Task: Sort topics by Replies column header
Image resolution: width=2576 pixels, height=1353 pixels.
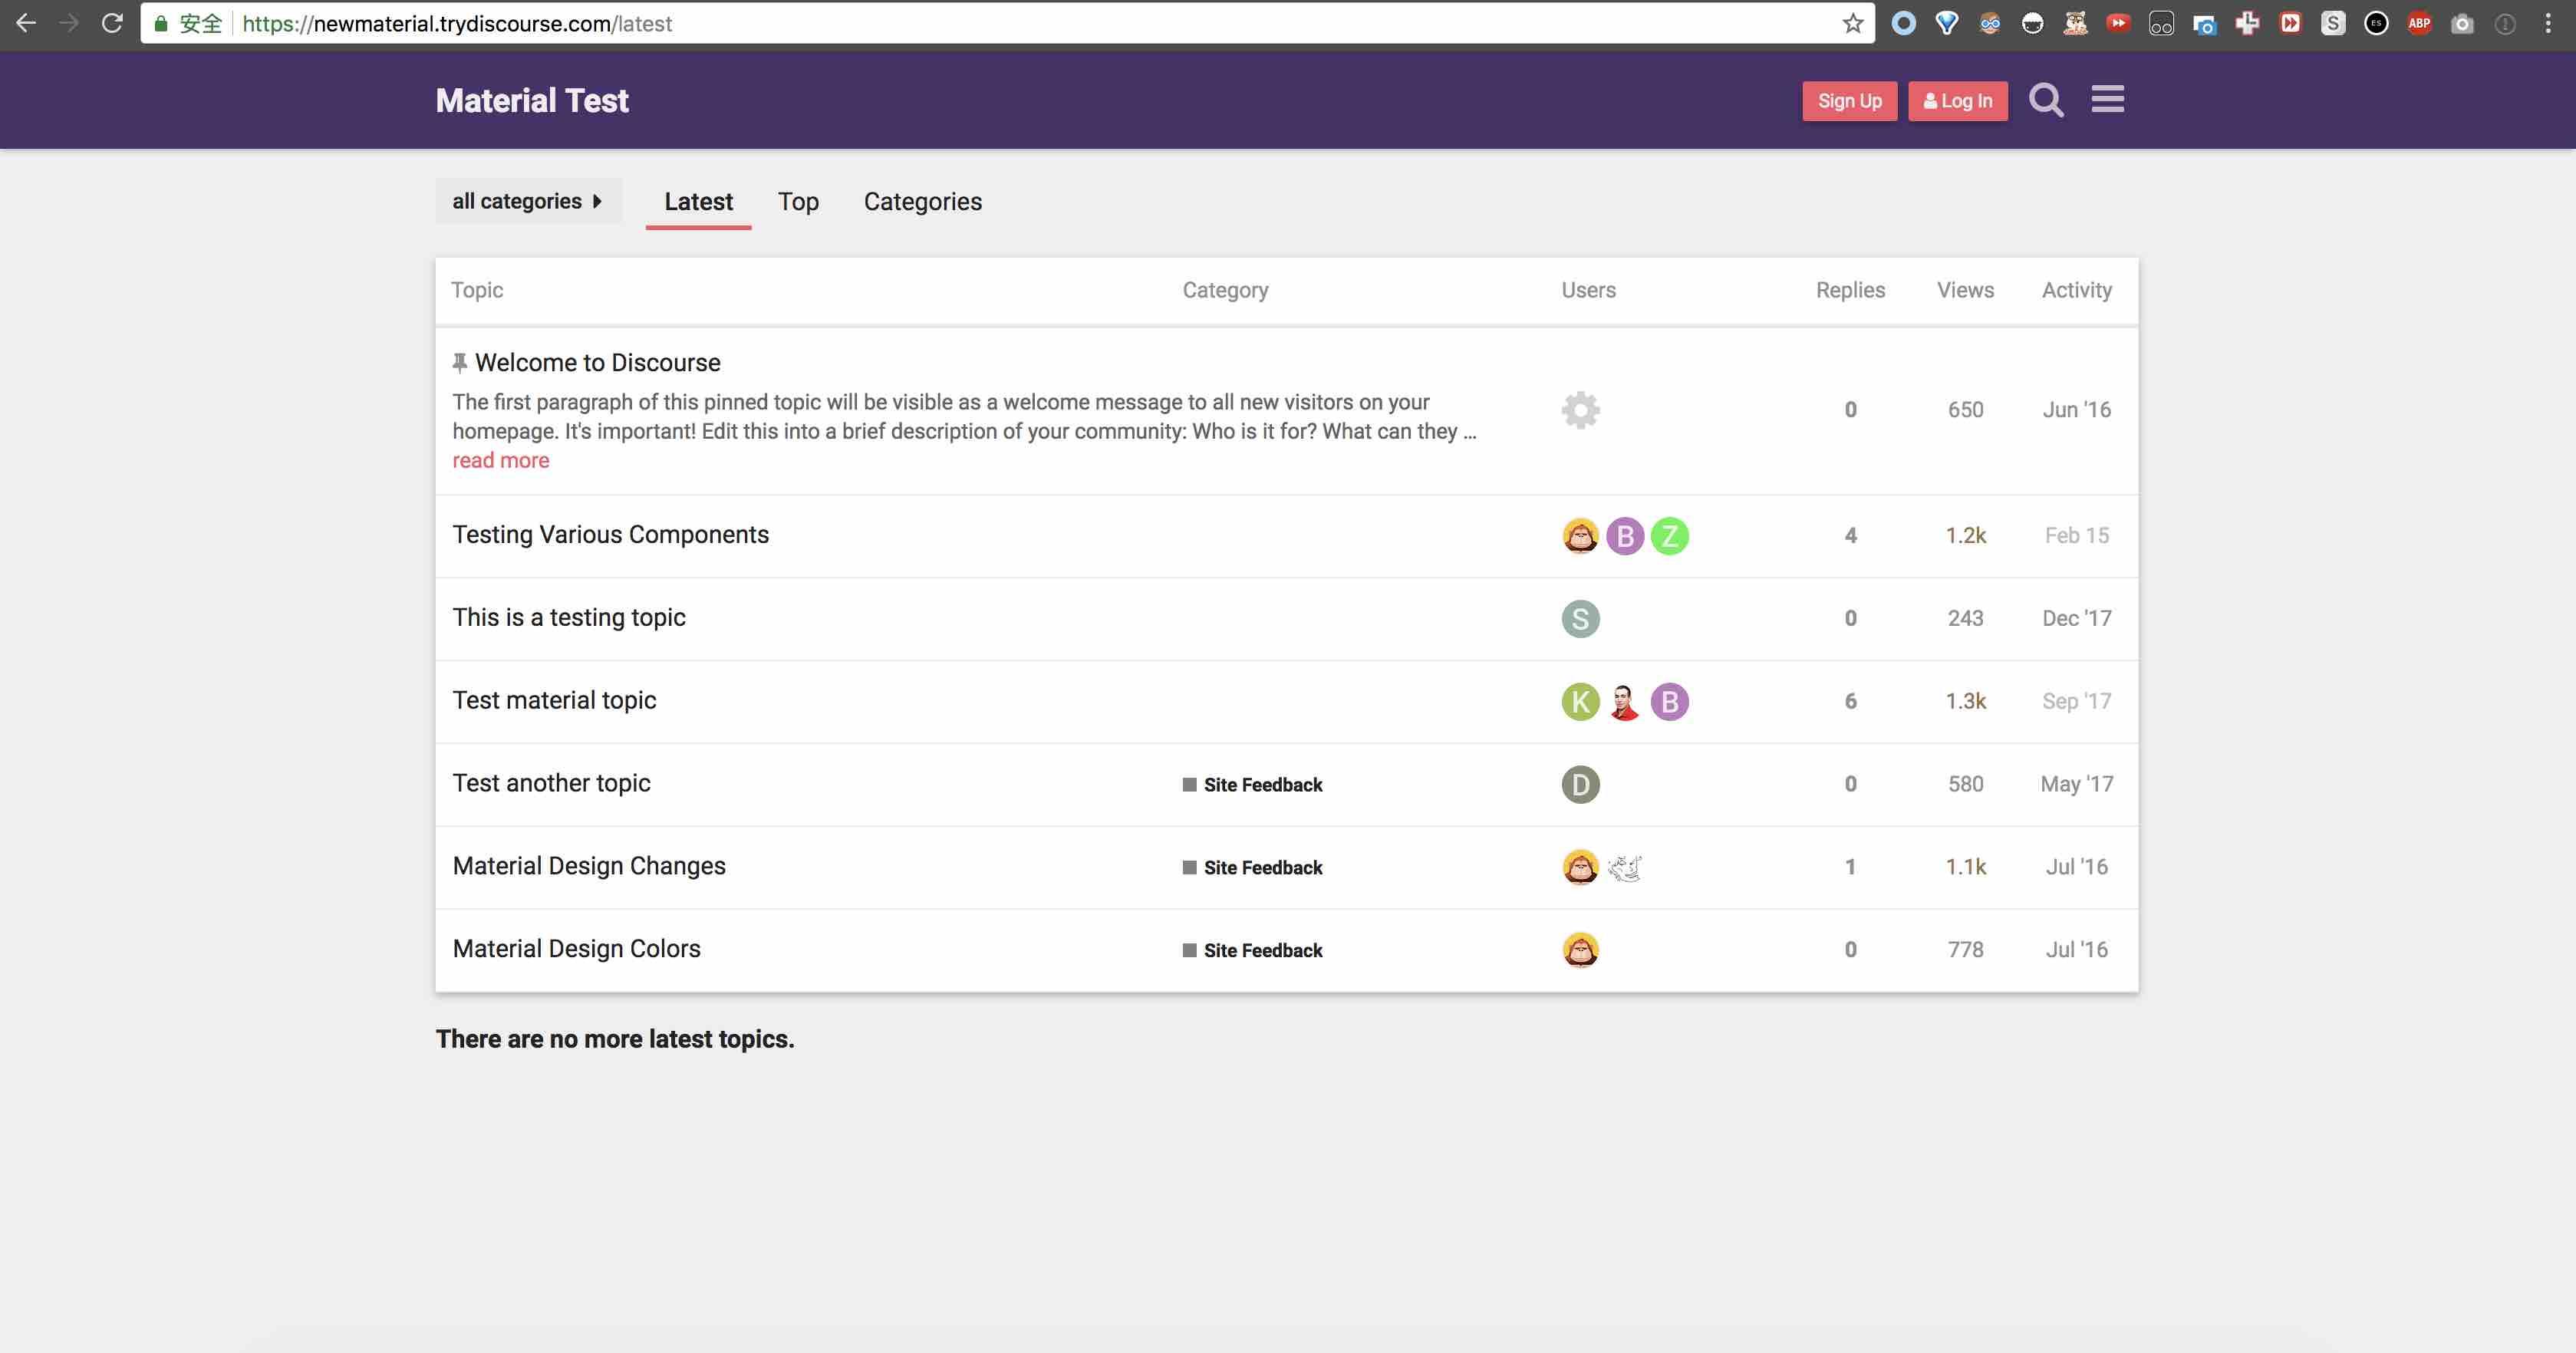Action: pos(1849,290)
